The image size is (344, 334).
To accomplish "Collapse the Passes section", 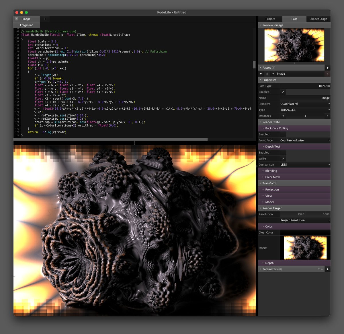I will coord(260,68).
